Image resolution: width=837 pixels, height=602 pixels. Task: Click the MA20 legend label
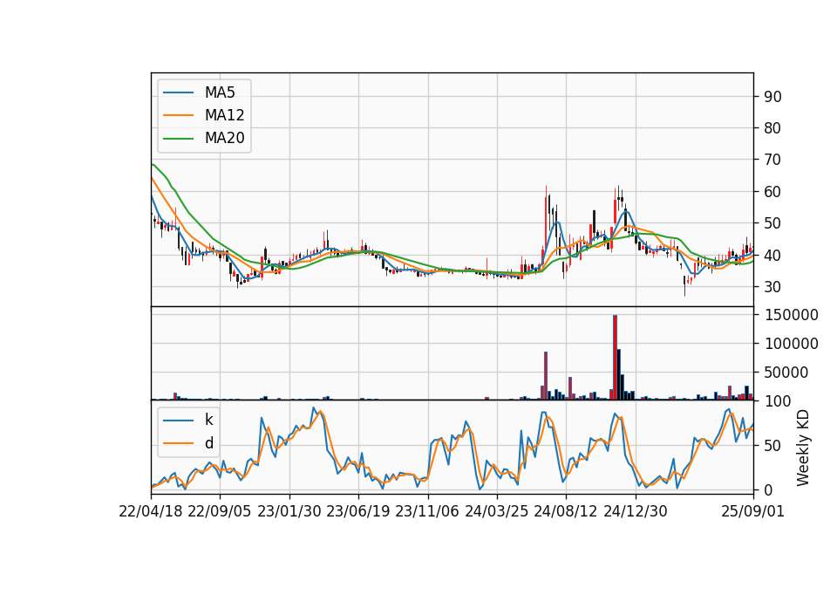pos(224,139)
